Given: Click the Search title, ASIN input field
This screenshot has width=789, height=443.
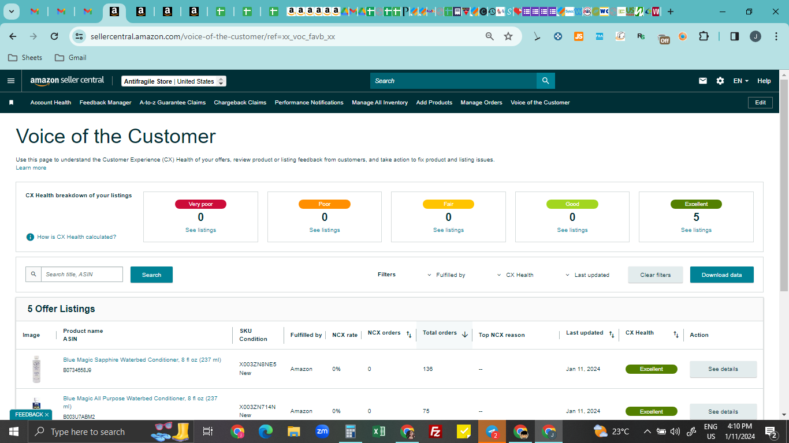Looking at the screenshot, I should [x=82, y=274].
